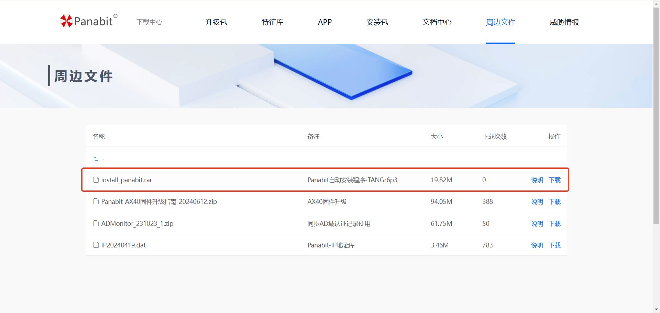Click 说明 for IP20240419.dat
The width and height of the screenshot is (660, 313).
[x=537, y=245]
